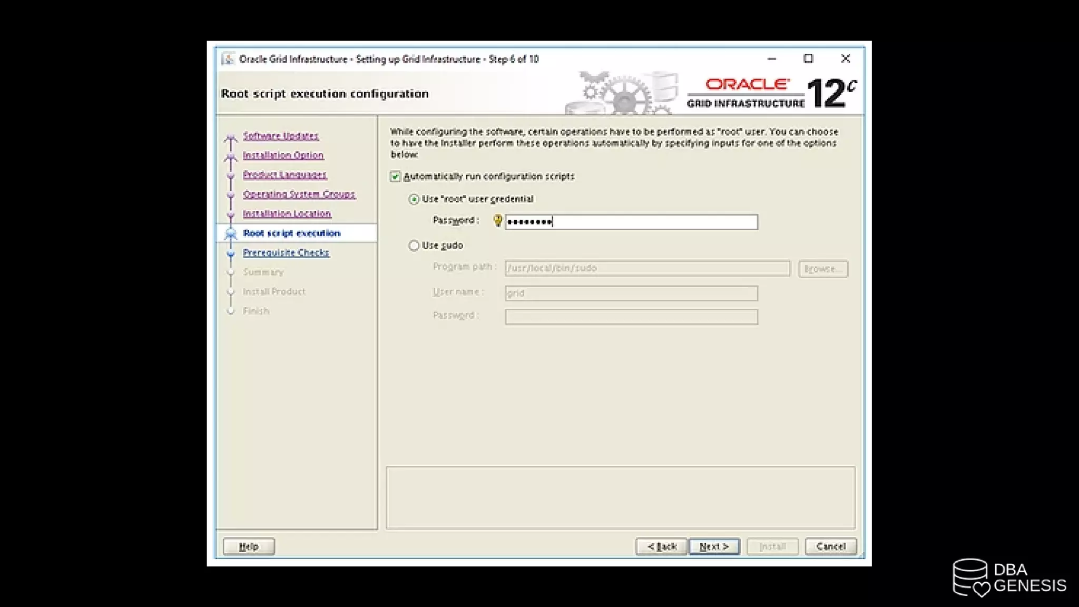The width and height of the screenshot is (1079, 607).
Task: Click the password hint lightbulb icon
Action: click(x=497, y=221)
